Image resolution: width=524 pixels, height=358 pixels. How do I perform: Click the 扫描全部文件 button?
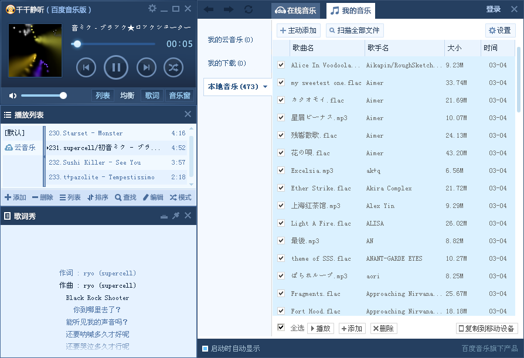(x=355, y=30)
